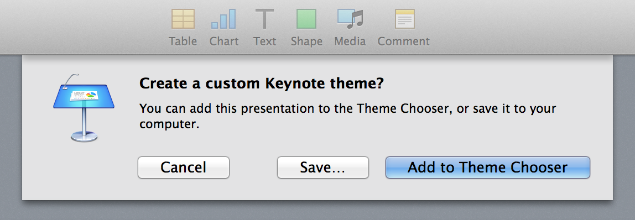Click the Keynote podium icon in dialog
This screenshot has height=220, width=635.
[84, 108]
